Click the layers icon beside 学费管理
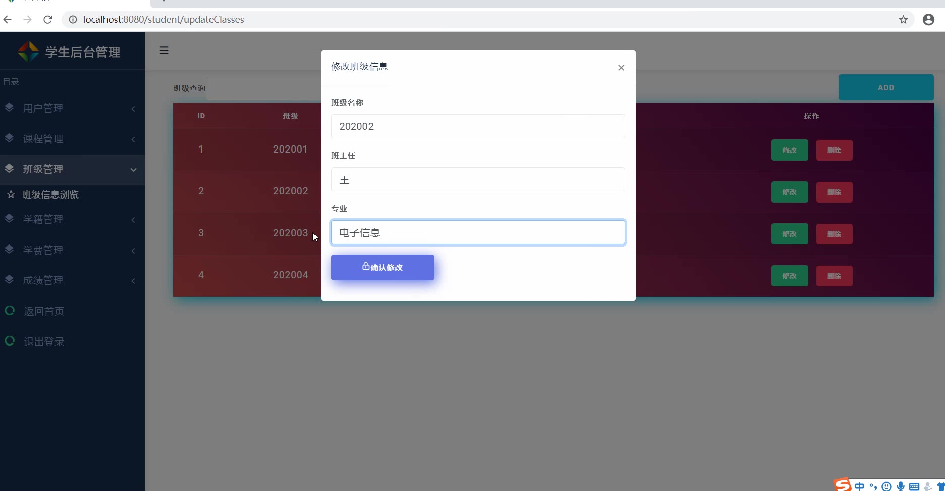The image size is (945, 491). pos(9,249)
